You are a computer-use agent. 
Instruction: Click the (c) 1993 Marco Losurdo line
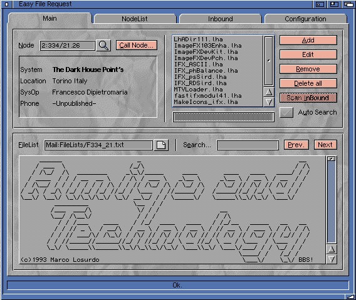[x=60, y=260]
